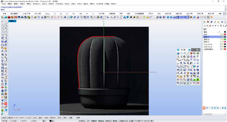This screenshot has width=227, height=122.
Task: Click the red X delete layer icon
Action: [x=210, y=26]
